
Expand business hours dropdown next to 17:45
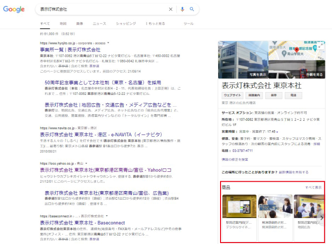[x=277, y=132]
